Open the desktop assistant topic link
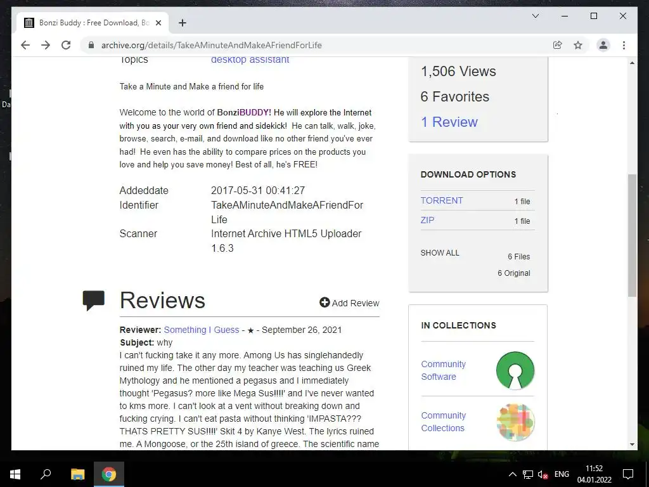This screenshot has height=487, width=649. (x=250, y=60)
